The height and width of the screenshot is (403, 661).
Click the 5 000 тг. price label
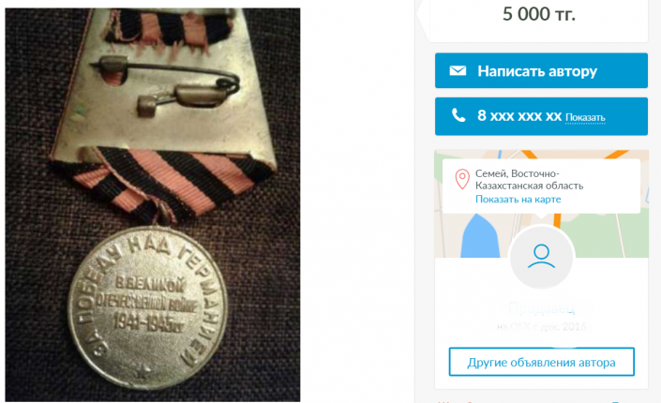(x=539, y=14)
